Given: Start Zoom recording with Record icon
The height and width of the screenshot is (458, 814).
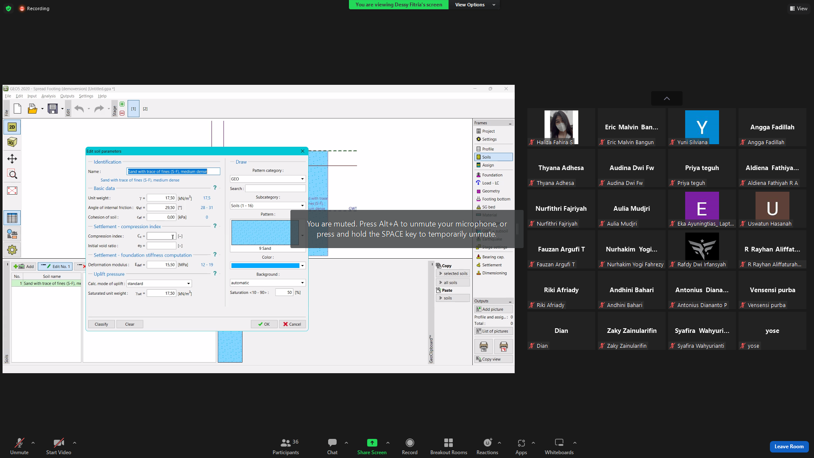Looking at the screenshot, I should coord(410,447).
